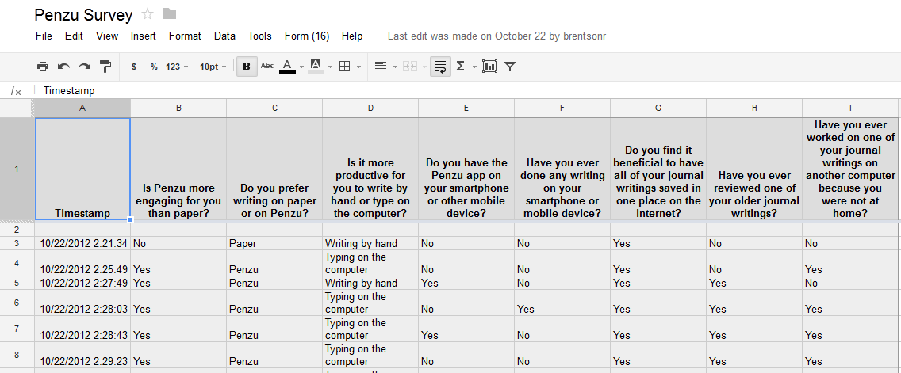Open the borders dropdown arrow
Image resolution: width=901 pixels, height=373 pixels.
[359, 67]
